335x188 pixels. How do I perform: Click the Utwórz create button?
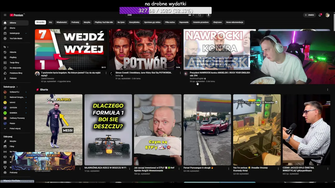point(309,15)
